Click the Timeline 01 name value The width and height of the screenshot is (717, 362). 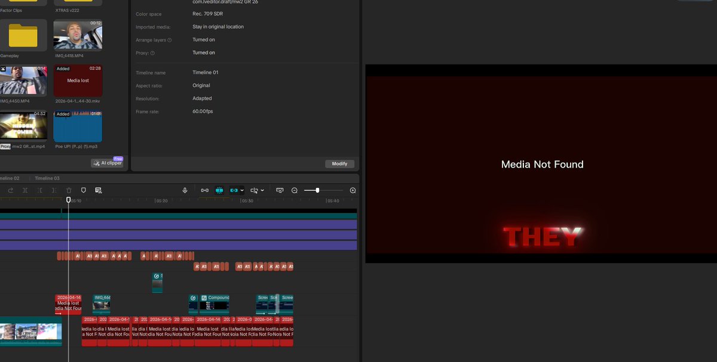[x=206, y=73]
